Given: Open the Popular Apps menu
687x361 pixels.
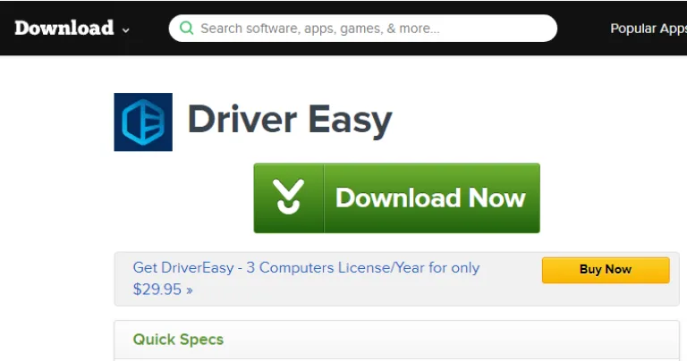Looking at the screenshot, I should pos(649,29).
